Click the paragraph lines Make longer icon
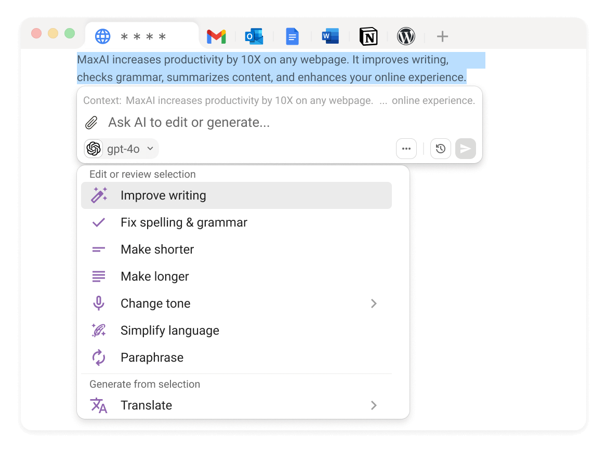607x449 pixels. [x=99, y=276]
